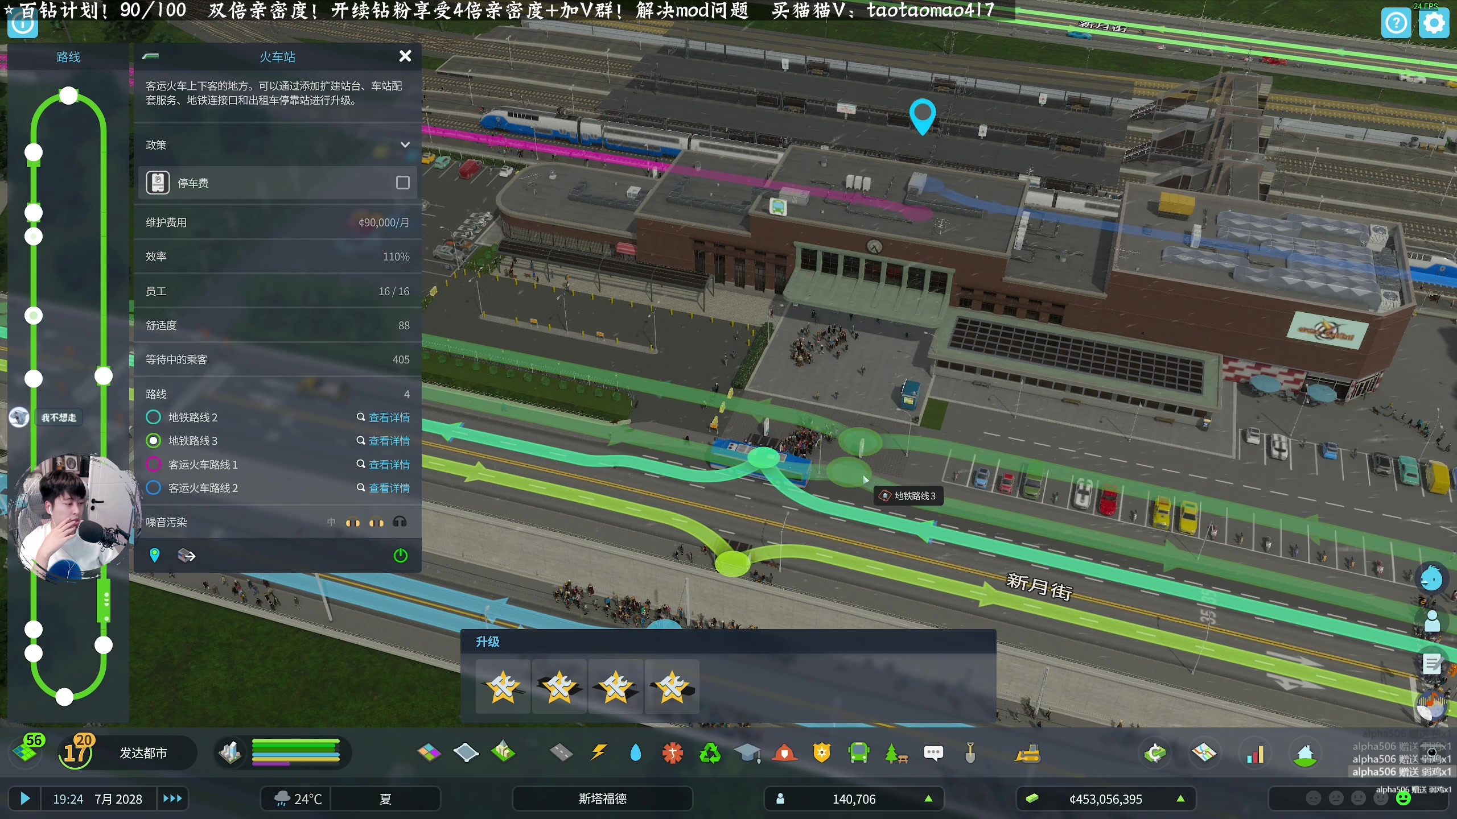
Task: Open the Statistics bar-chart panel
Action: tap(1254, 753)
